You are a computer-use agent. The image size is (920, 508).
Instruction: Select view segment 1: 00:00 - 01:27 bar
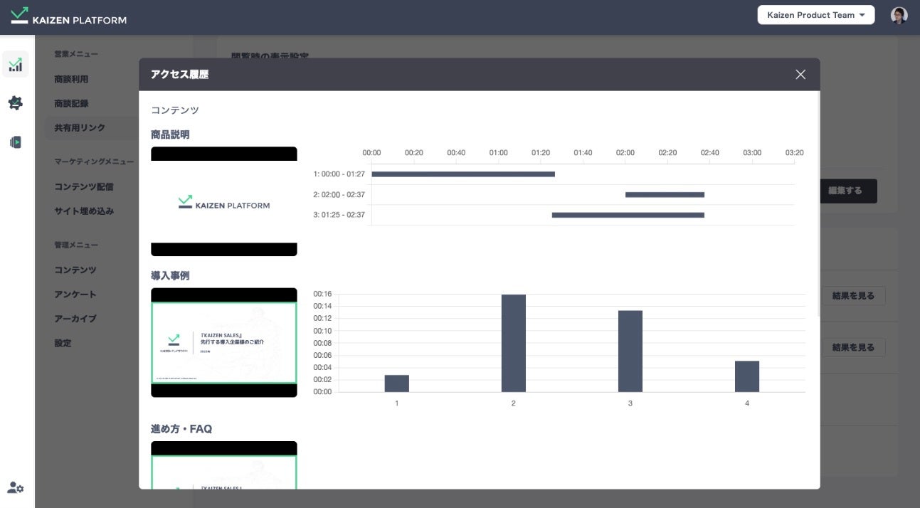point(463,174)
